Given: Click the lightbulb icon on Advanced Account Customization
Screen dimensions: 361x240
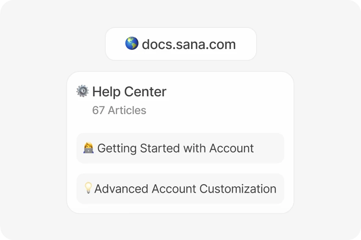Looking at the screenshot, I should click(88, 188).
